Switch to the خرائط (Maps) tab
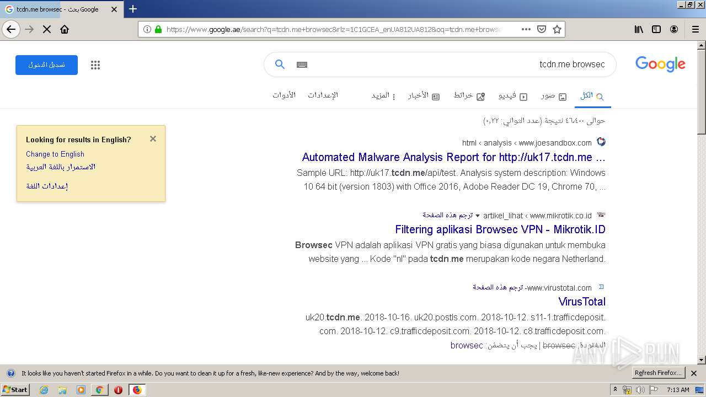This screenshot has width=706, height=397. [469, 96]
